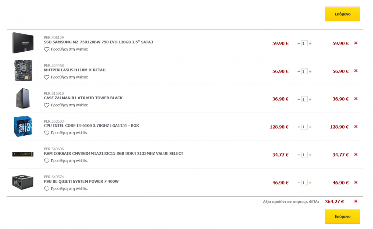Open the PSU Be Quiet System Power 7 link
The image size is (373, 229).
[81, 181]
